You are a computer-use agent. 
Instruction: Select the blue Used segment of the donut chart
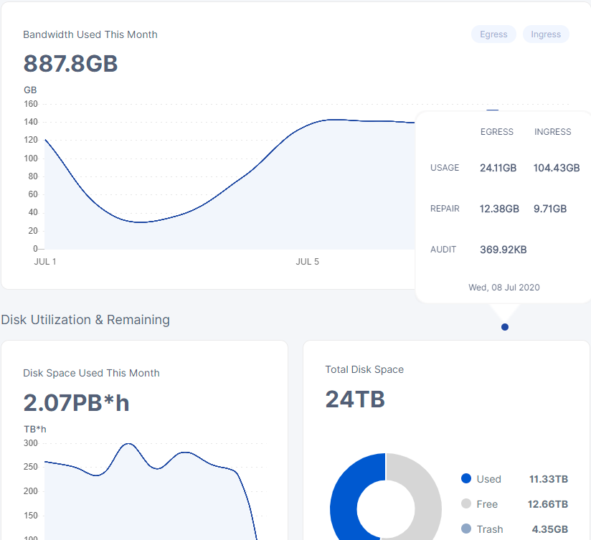point(343,502)
